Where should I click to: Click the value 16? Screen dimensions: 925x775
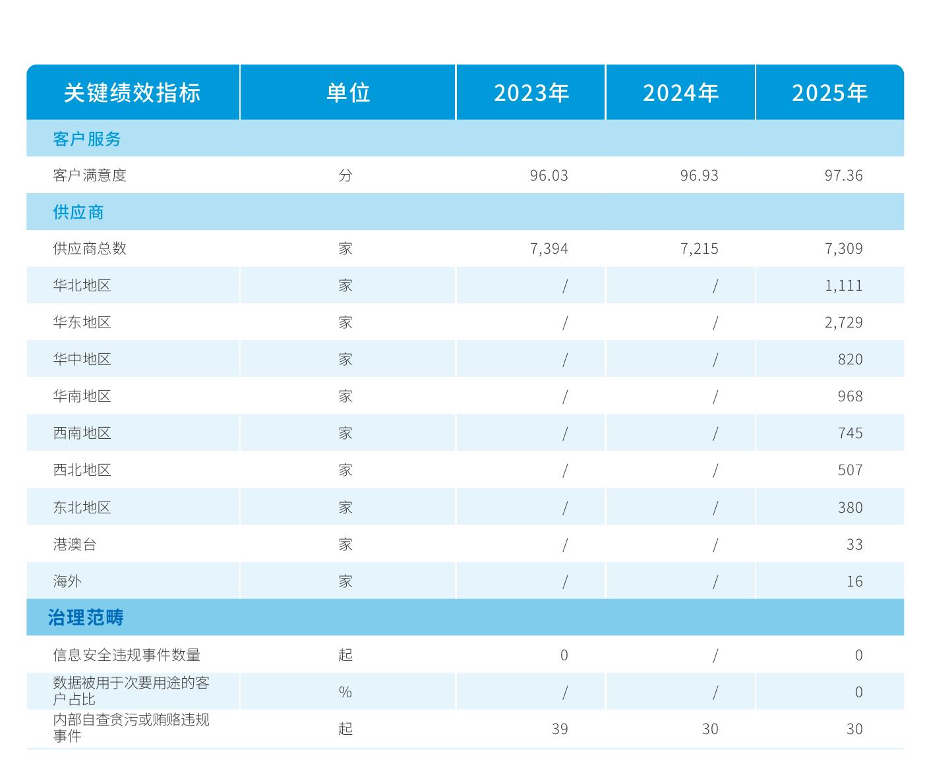pyautogui.click(x=855, y=581)
